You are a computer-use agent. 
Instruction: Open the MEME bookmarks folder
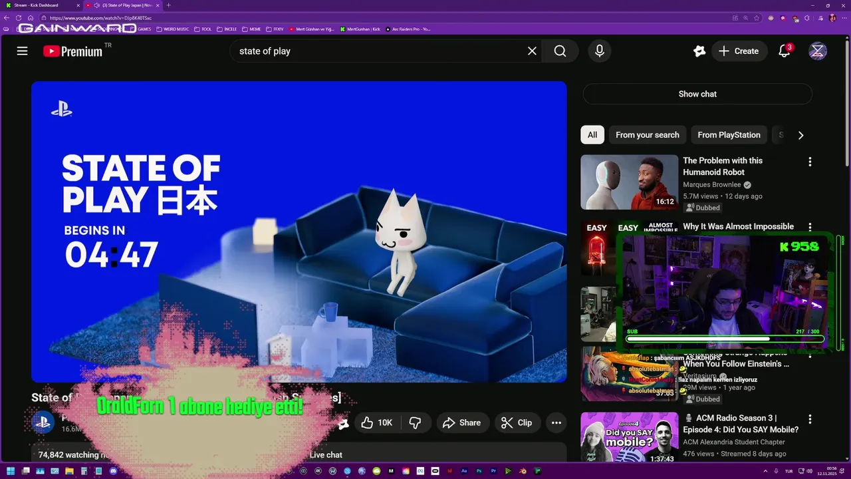click(x=251, y=29)
